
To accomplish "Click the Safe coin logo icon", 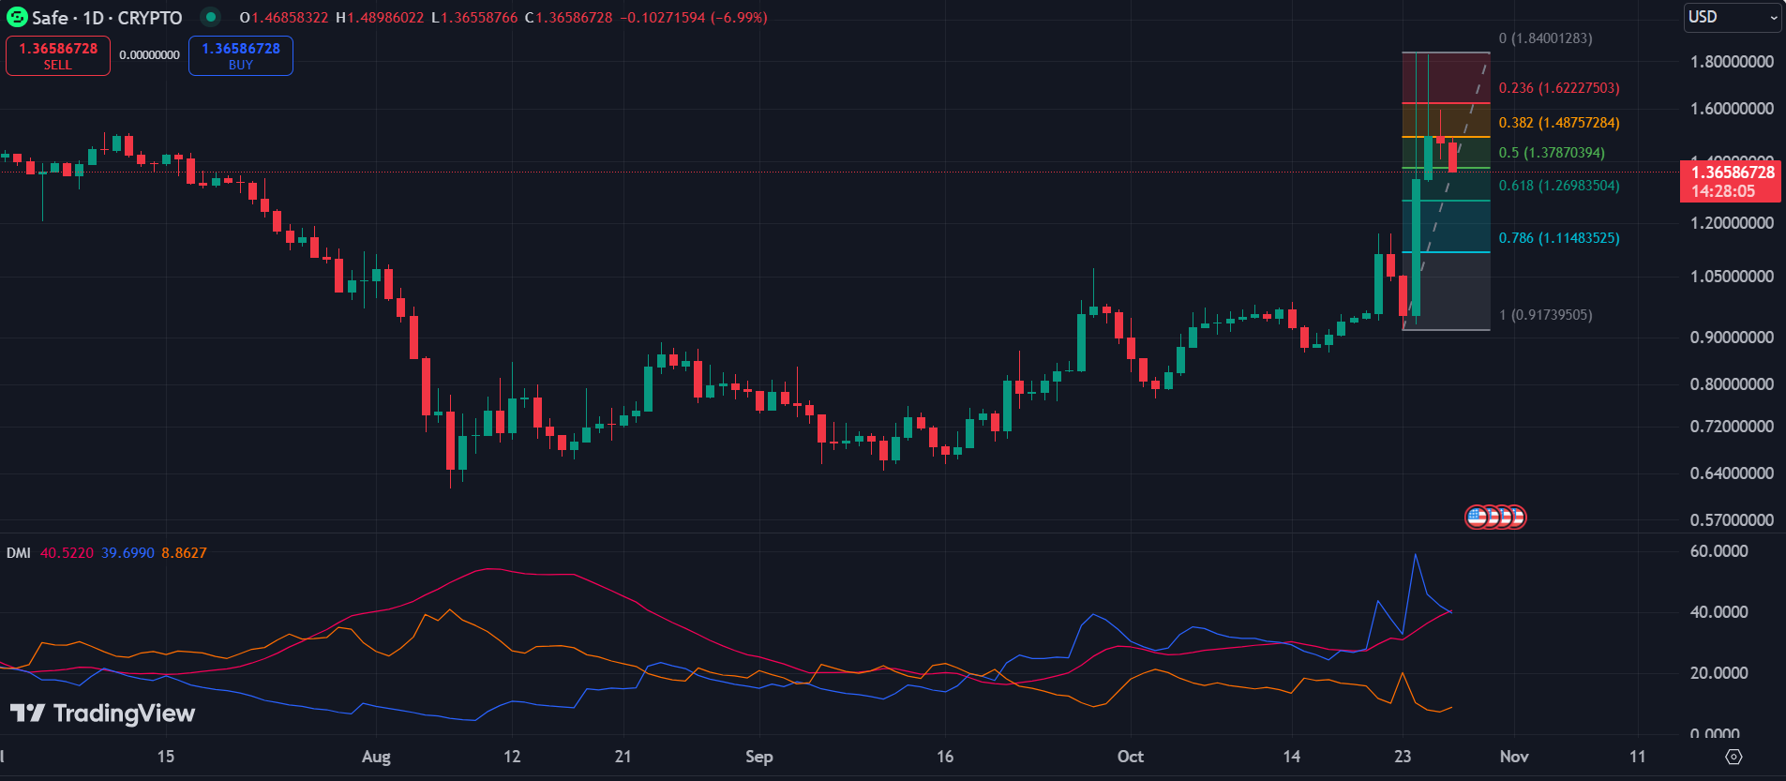I will (17, 17).
